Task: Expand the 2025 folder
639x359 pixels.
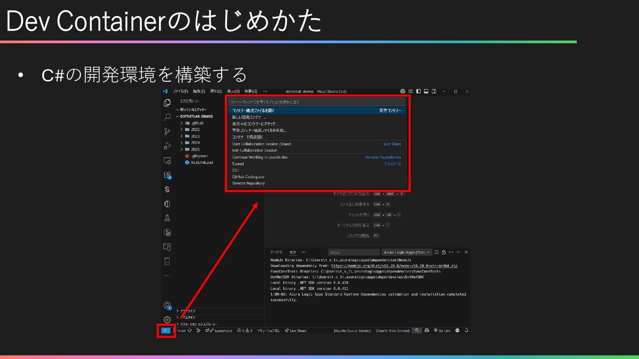Action: (190, 149)
